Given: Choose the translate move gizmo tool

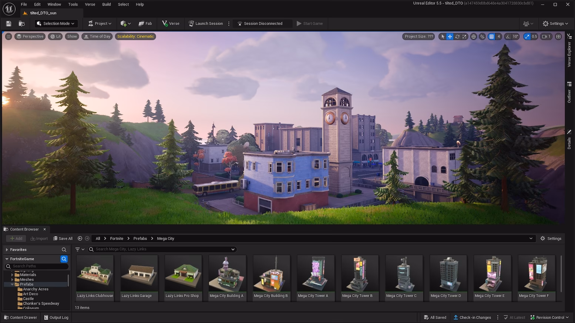Looking at the screenshot, I should click(x=450, y=37).
